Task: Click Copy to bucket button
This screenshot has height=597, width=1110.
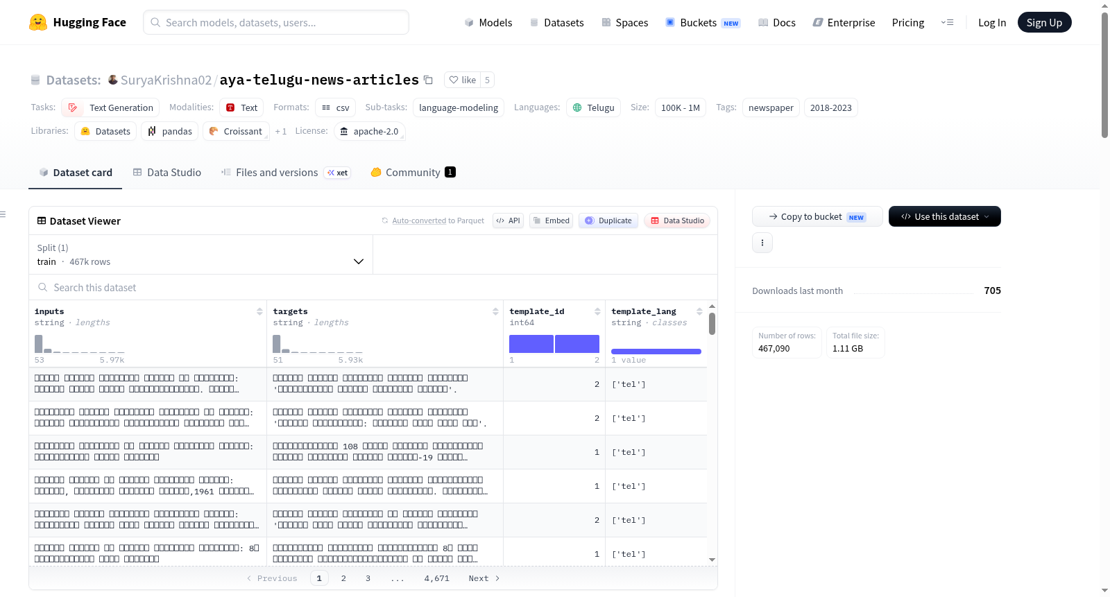Action: pos(817,216)
